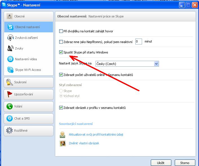
Task: Click the speaker icon for Zvuky
Action: [x=10, y=48]
